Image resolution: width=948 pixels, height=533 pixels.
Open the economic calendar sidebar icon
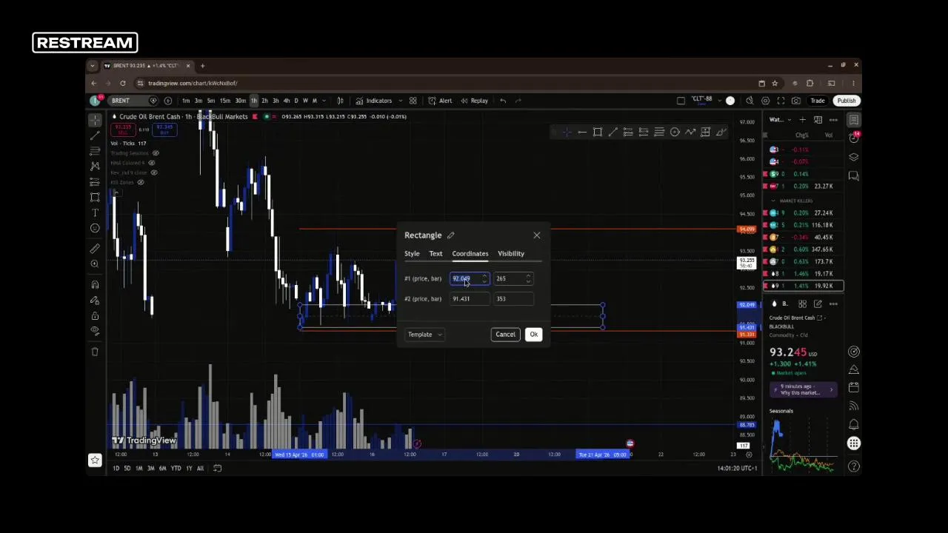click(854, 387)
